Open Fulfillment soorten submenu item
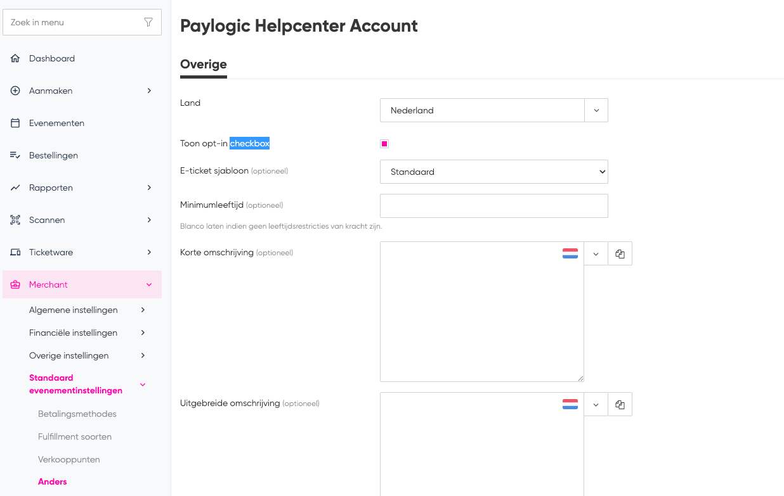784x496 pixels. click(x=75, y=436)
